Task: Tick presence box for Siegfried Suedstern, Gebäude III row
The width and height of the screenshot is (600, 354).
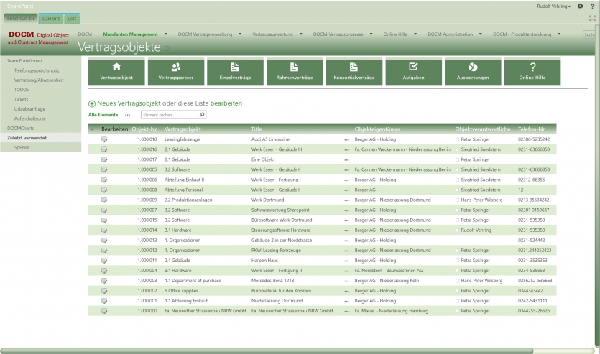Action: pos(457,149)
